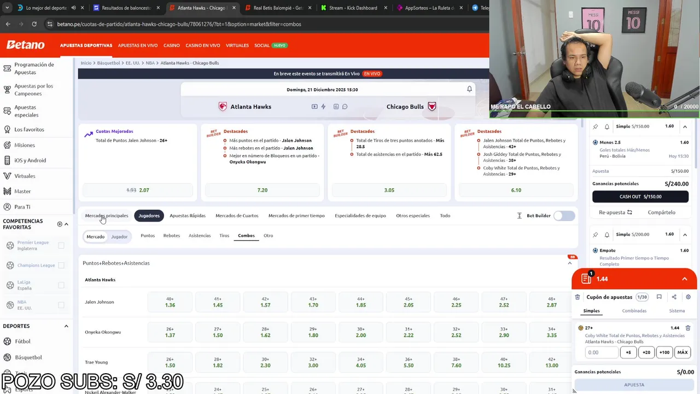Click the stake amount input field

tap(601, 352)
